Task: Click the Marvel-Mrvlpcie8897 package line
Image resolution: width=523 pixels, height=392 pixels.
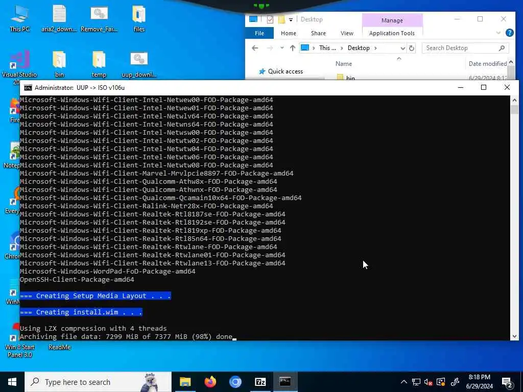Action: click(156, 174)
